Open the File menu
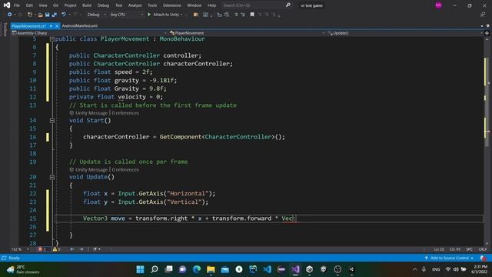The image size is (492, 277). [x=17, y=5]
